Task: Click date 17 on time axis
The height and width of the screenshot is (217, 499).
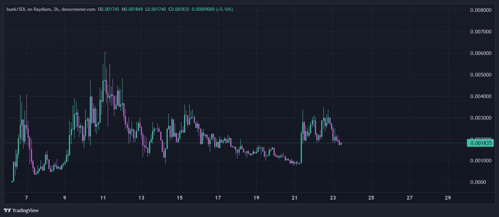Action: tap(218, 197)
